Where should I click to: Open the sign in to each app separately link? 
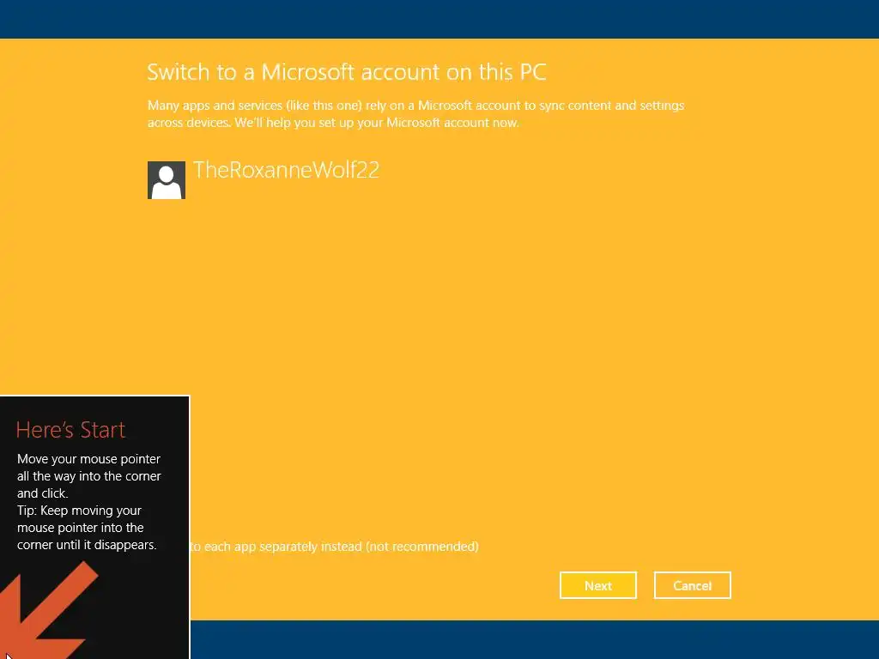click(x=335, y=547)
